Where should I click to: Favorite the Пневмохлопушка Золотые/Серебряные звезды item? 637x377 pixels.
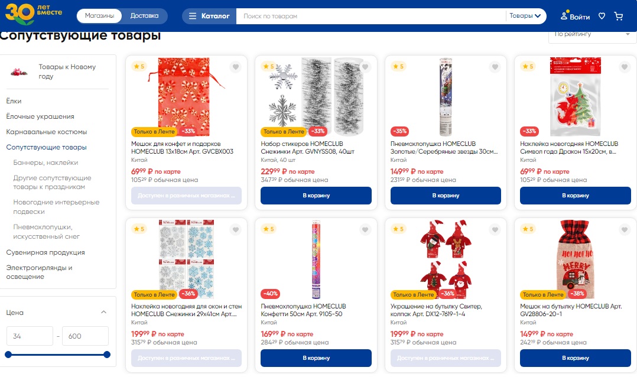pyautogui.click(x=495, y=67)
